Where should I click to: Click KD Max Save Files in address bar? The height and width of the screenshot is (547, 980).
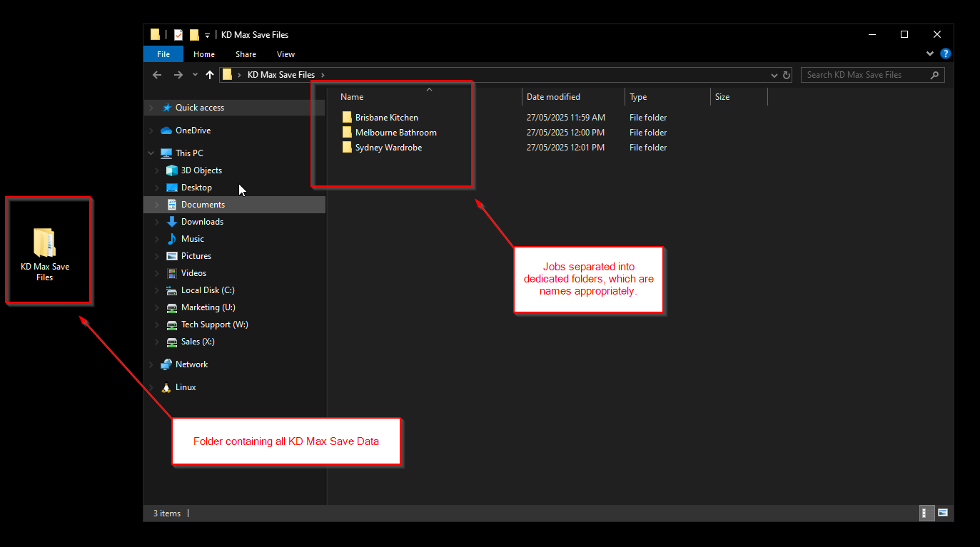click(x=281, y=75)
